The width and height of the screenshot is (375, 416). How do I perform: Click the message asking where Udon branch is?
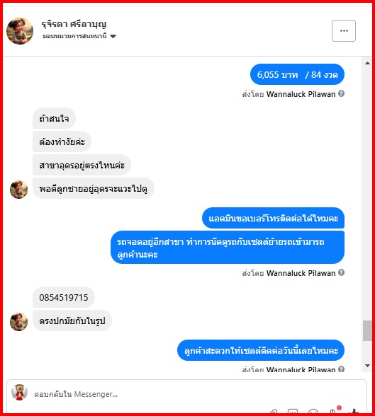click(82, 165)
